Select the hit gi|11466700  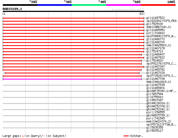pos(155,42)
